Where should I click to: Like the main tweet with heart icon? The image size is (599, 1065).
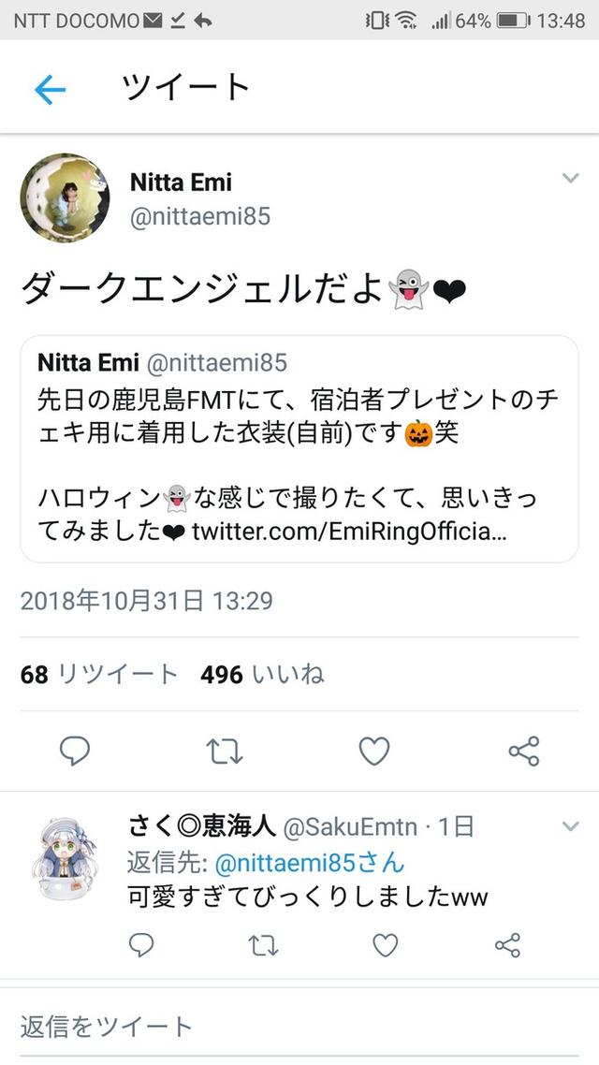coord(374,750)
